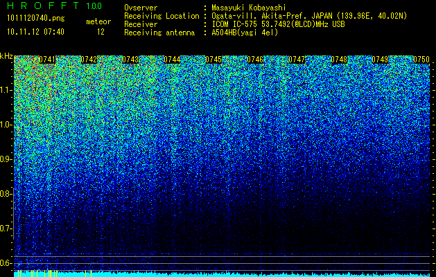Click the A504HB(yagi 4el) antenna value
This screenshot has height=277, width=436.
click(245, 33)
